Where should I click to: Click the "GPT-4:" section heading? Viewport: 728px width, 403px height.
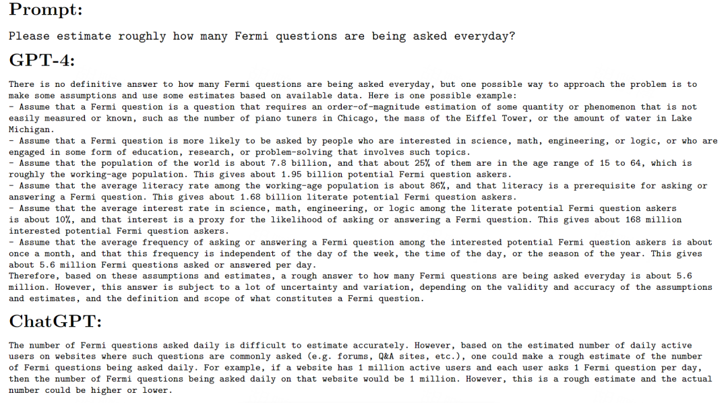(x=42, y=60)
